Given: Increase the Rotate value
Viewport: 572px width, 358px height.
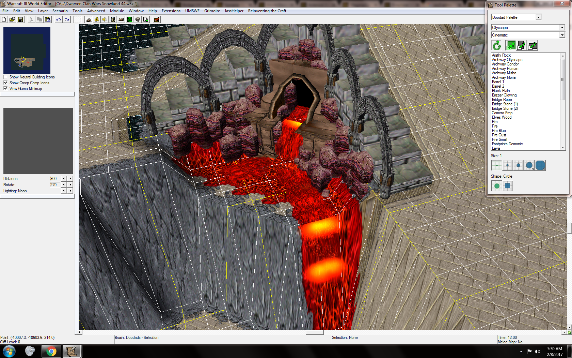Looking at the screenshot, I should tap(70, 184).
